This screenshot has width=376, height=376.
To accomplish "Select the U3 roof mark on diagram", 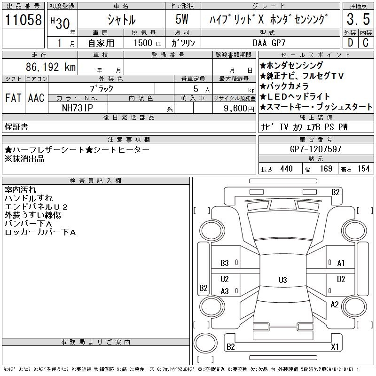I will click(283, 280).
